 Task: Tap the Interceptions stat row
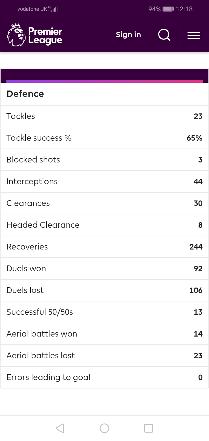tap(105, 181)
